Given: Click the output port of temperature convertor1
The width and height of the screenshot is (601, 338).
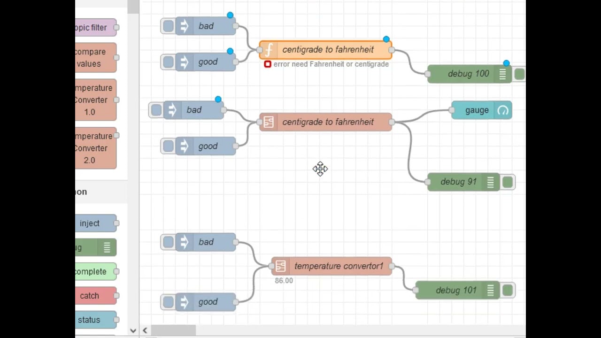Looking at the screenshot, I should (392, 266).
